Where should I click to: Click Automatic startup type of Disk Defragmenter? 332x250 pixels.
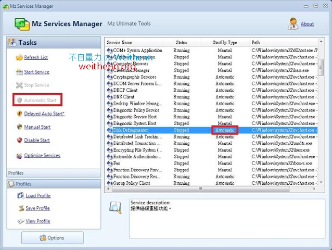click(225, 130)
